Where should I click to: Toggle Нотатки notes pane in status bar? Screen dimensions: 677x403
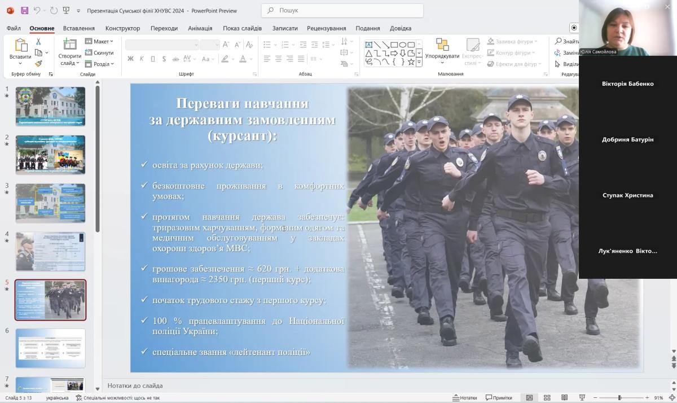tap(464, 397)
